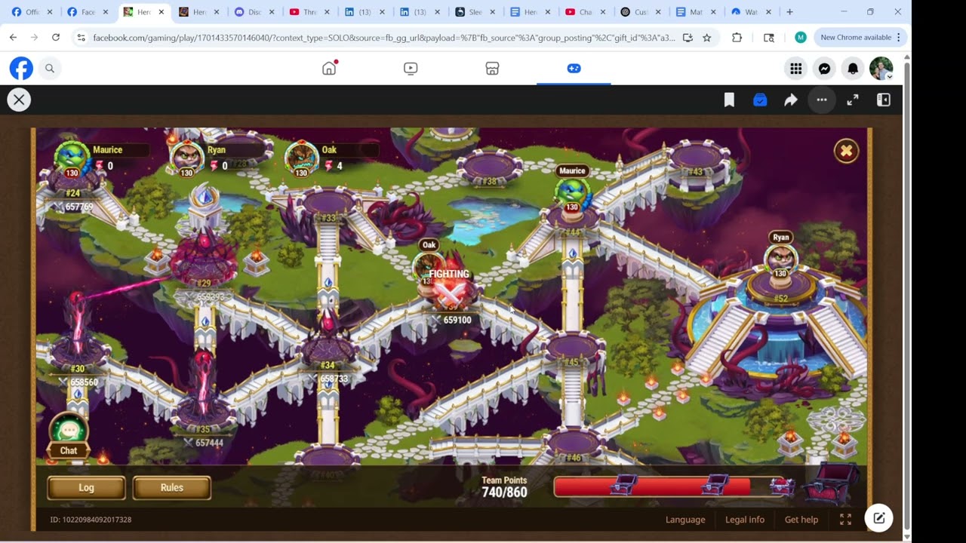
Task: Open a new Chrome tab
Action: point(789,12)
